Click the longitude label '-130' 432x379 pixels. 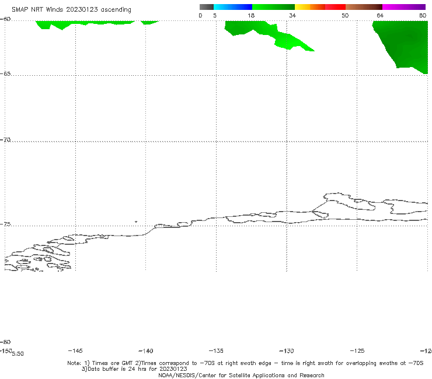coord(287,351)
